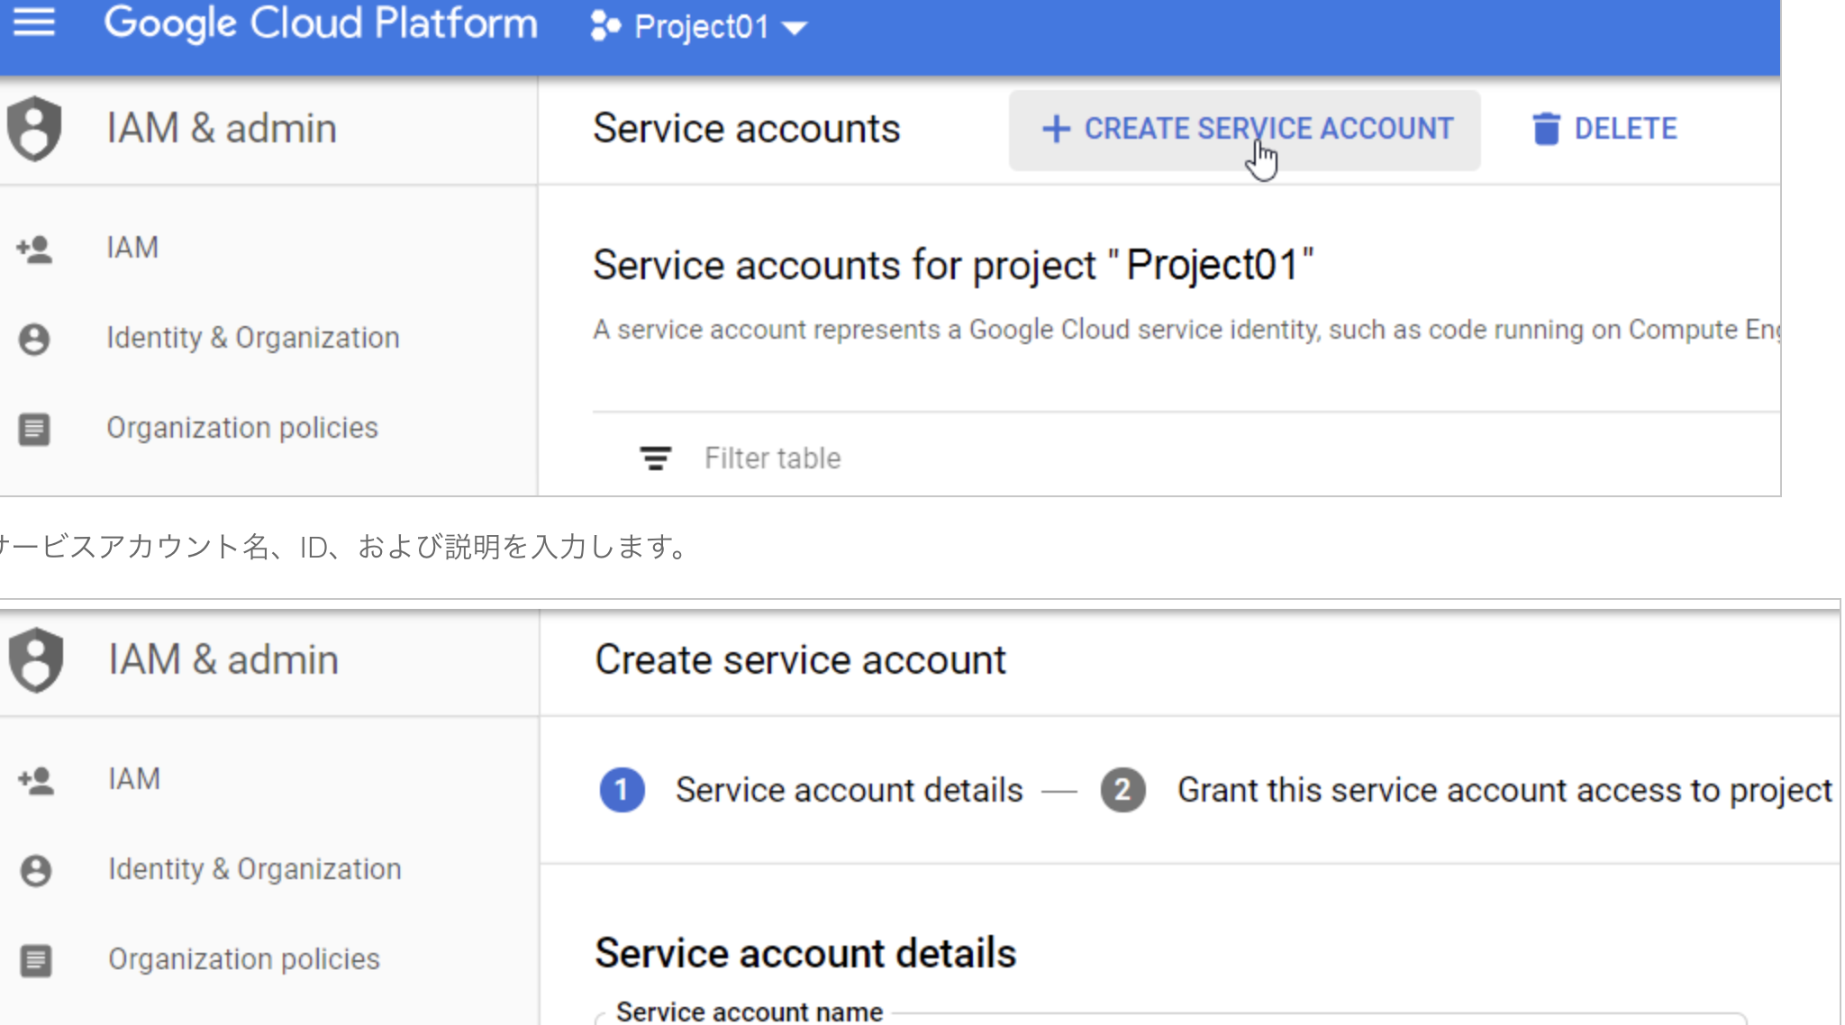This screenshot has height=1025, width=1845.
Task: Open Organization policies in the lower sidebar
Action: tap(243, 959)
